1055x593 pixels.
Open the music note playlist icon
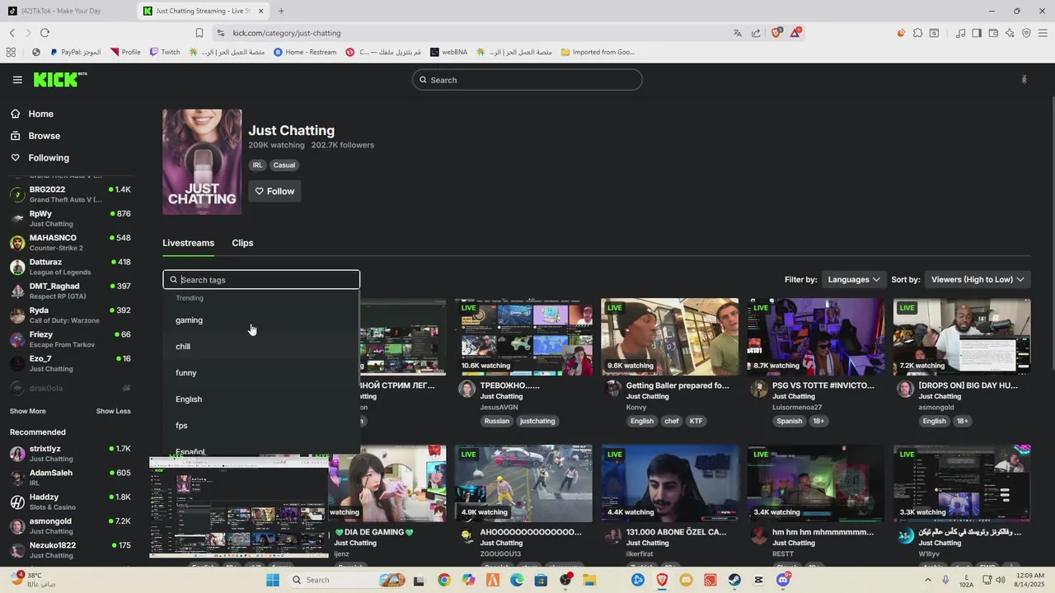[x=960, y=33]
